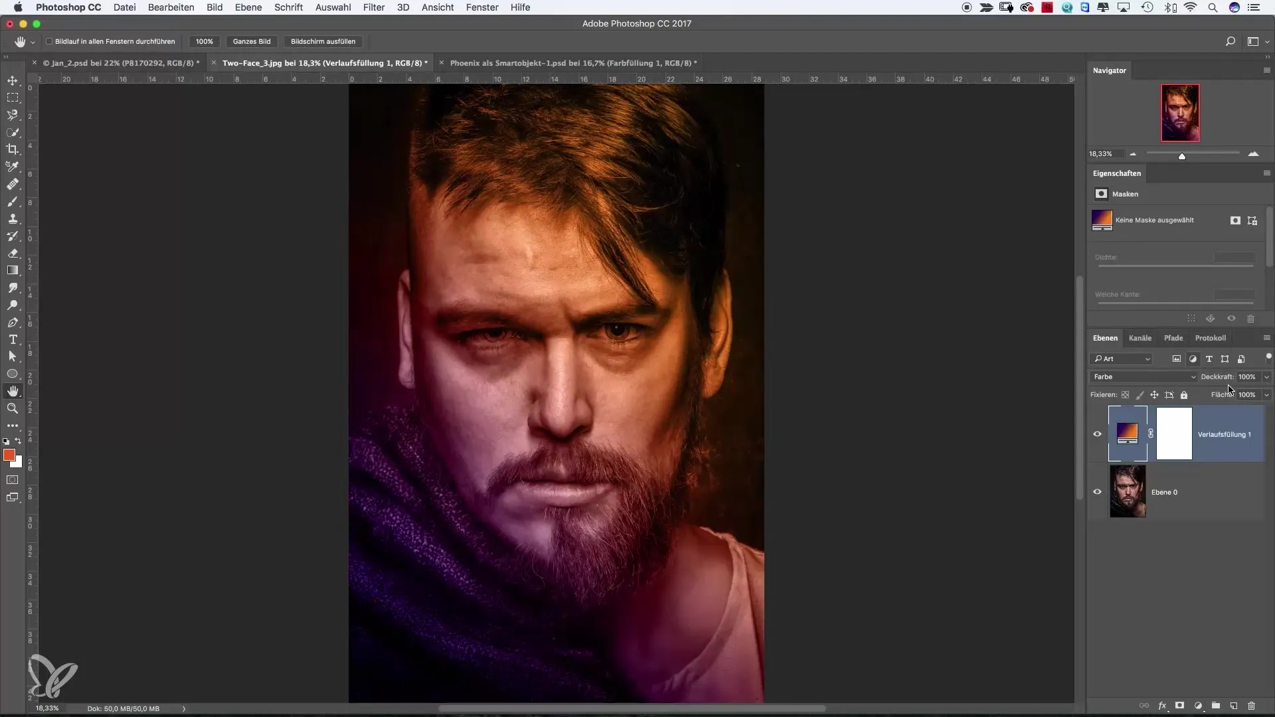Screen dimensions: 1275x717
Task: Open the Bild menu
Action: pos(214,7)
